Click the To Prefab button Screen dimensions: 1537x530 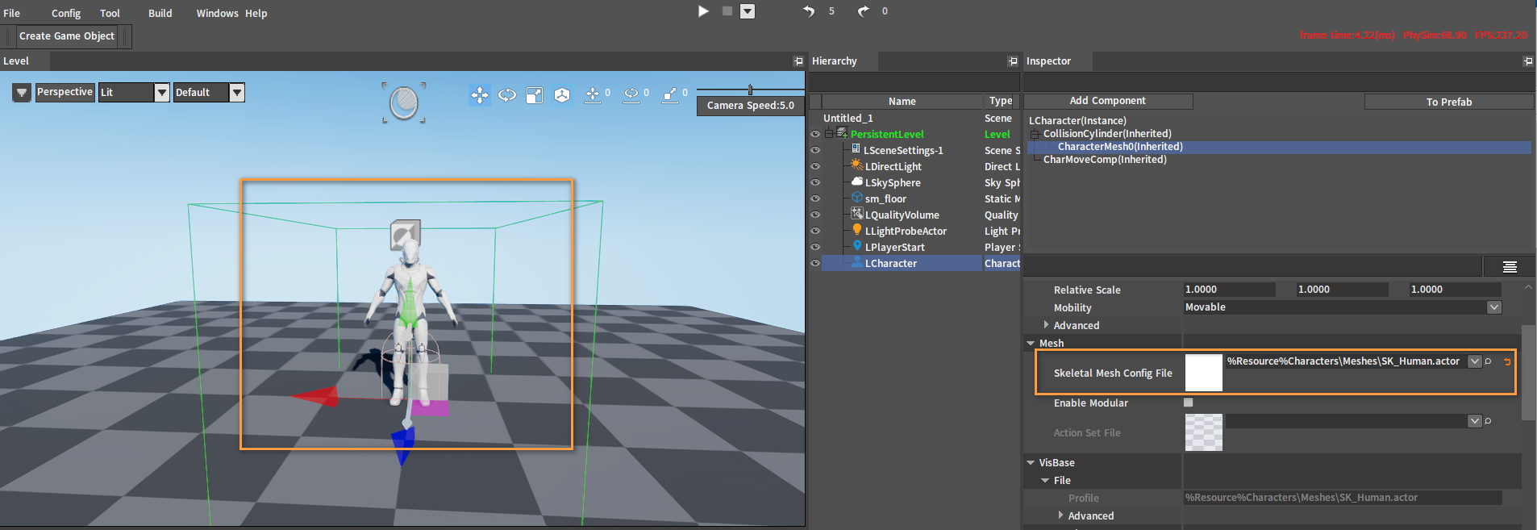[x=1449, y=102]
